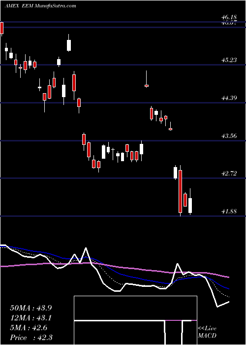Click the tall red candlestick falling to 41.88

(181, 191)
